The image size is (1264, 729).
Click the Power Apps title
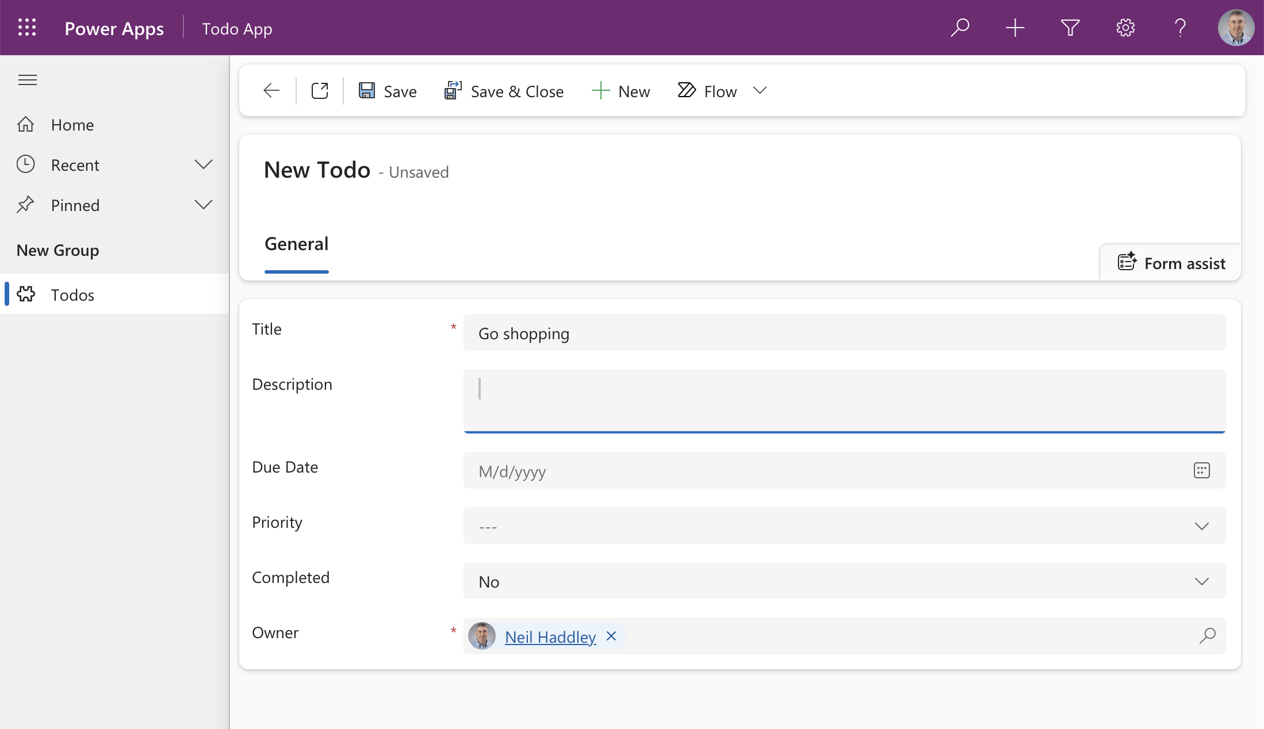[114, 28]
